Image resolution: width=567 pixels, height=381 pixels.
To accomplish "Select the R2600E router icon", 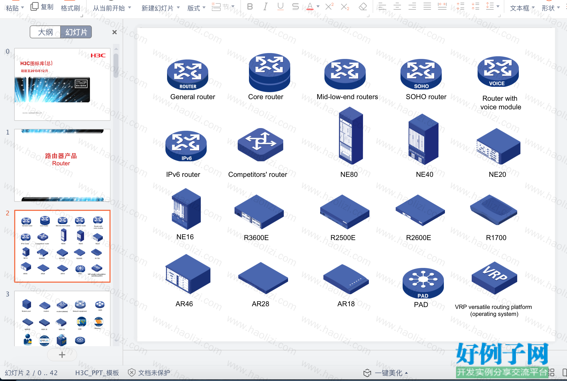I will tap(420, 211).
